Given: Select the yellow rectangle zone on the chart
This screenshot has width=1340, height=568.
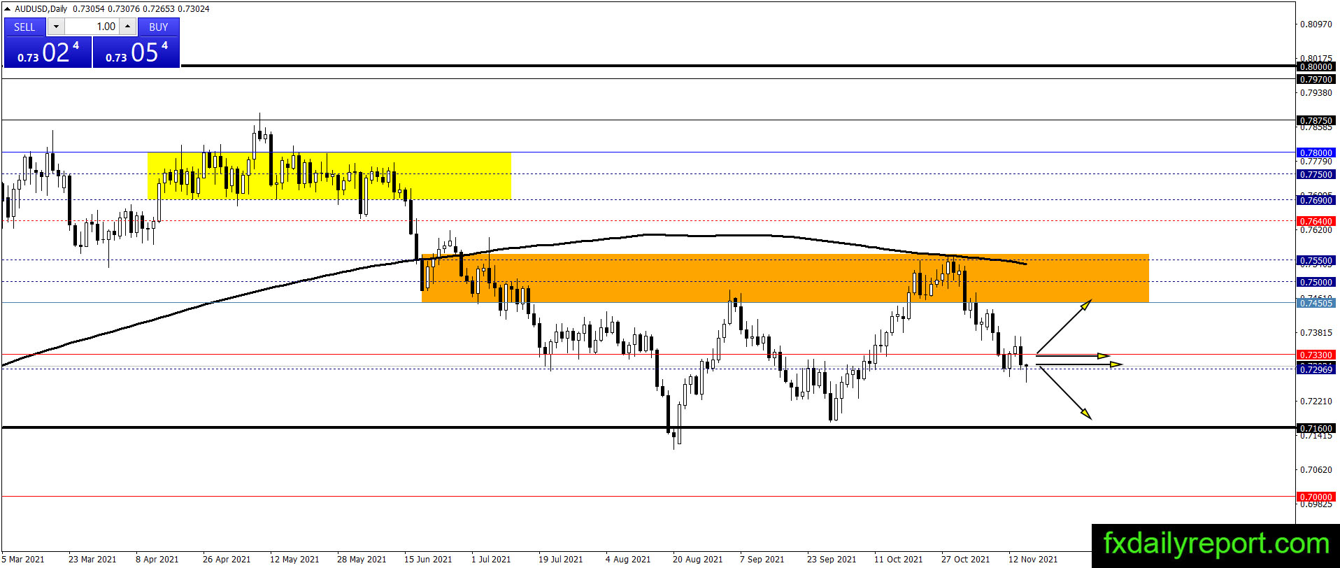Looking at the screenshot, I should [329, 176].
